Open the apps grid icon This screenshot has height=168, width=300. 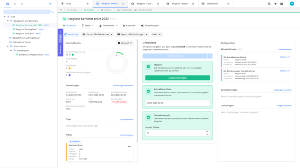(x=282, y=4)
